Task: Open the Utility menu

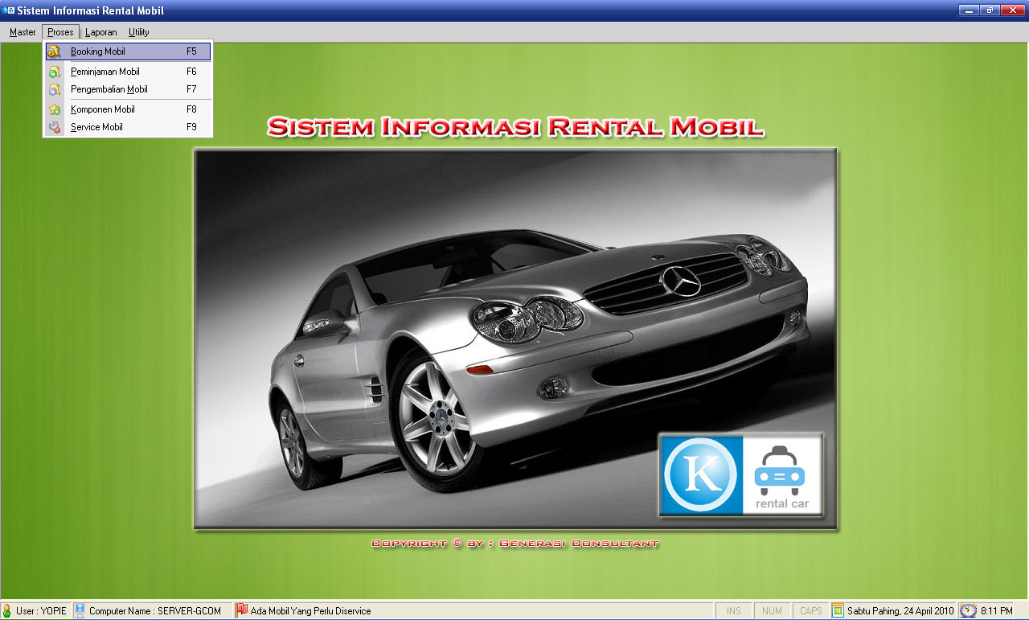Action: pos(138,32)
